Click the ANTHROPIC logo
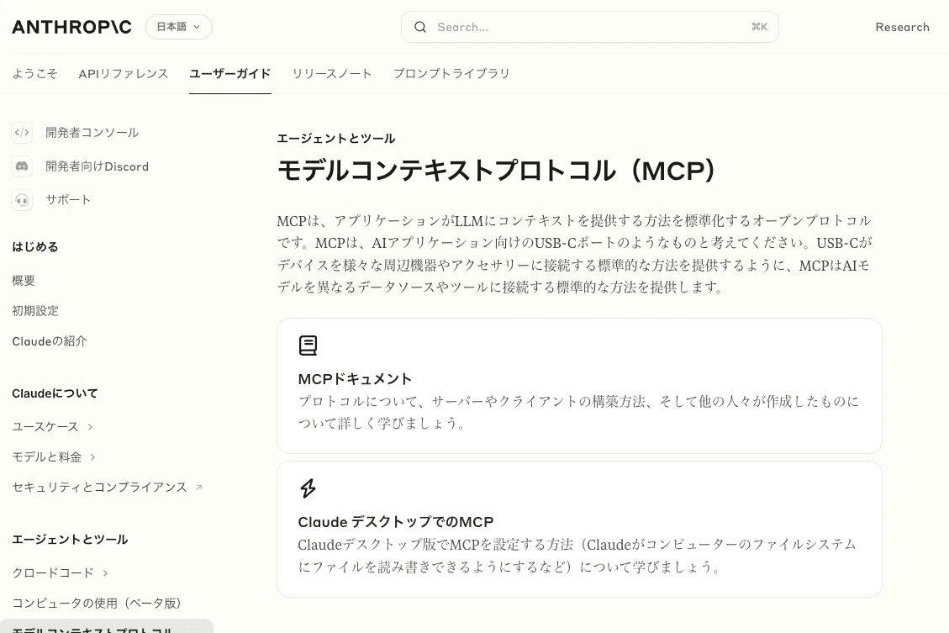 [71, 27]
